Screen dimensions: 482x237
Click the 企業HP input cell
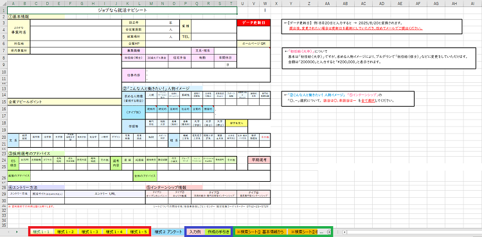point(192,44)
